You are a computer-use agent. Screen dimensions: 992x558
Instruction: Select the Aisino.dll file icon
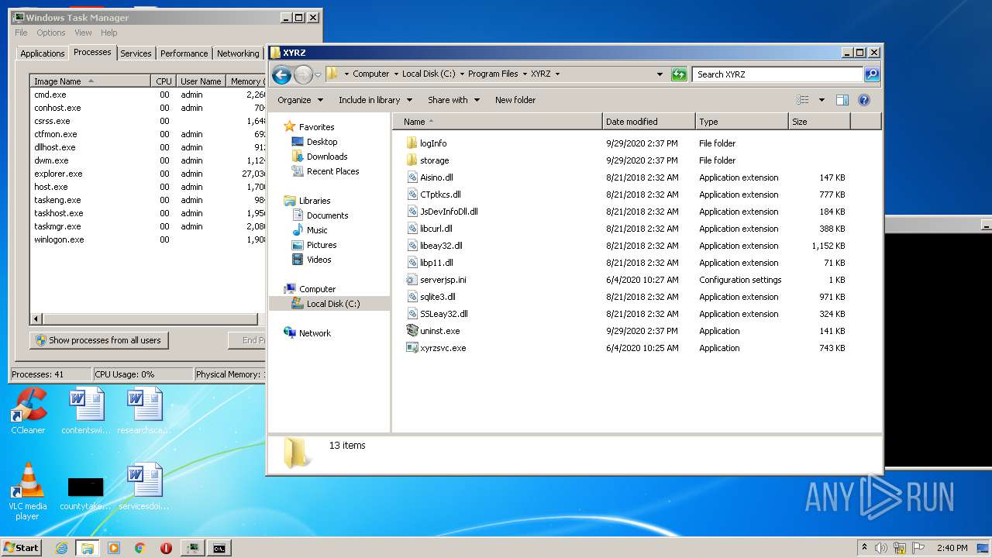tap(412, 177)
